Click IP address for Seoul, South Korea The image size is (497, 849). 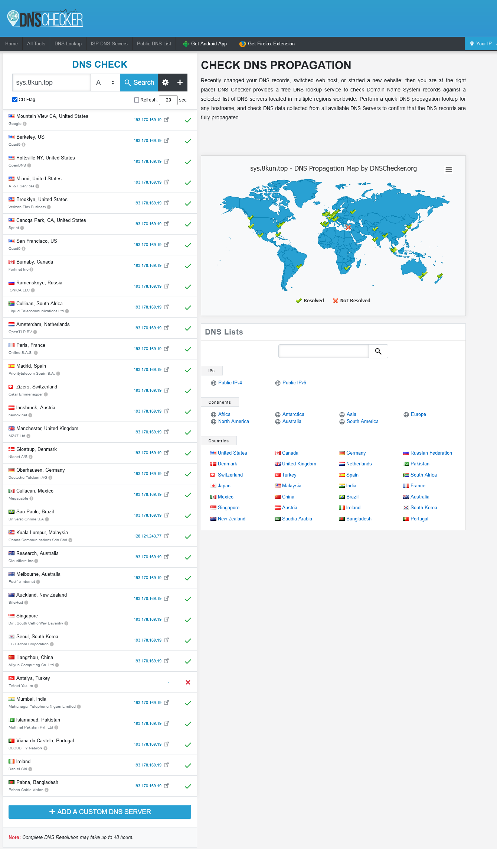point(148,640)
